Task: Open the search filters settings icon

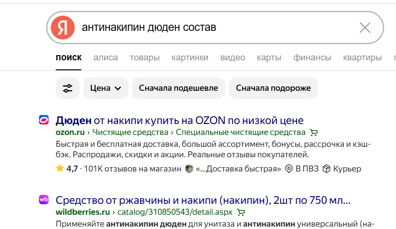Action: click(x=68, y=88)
